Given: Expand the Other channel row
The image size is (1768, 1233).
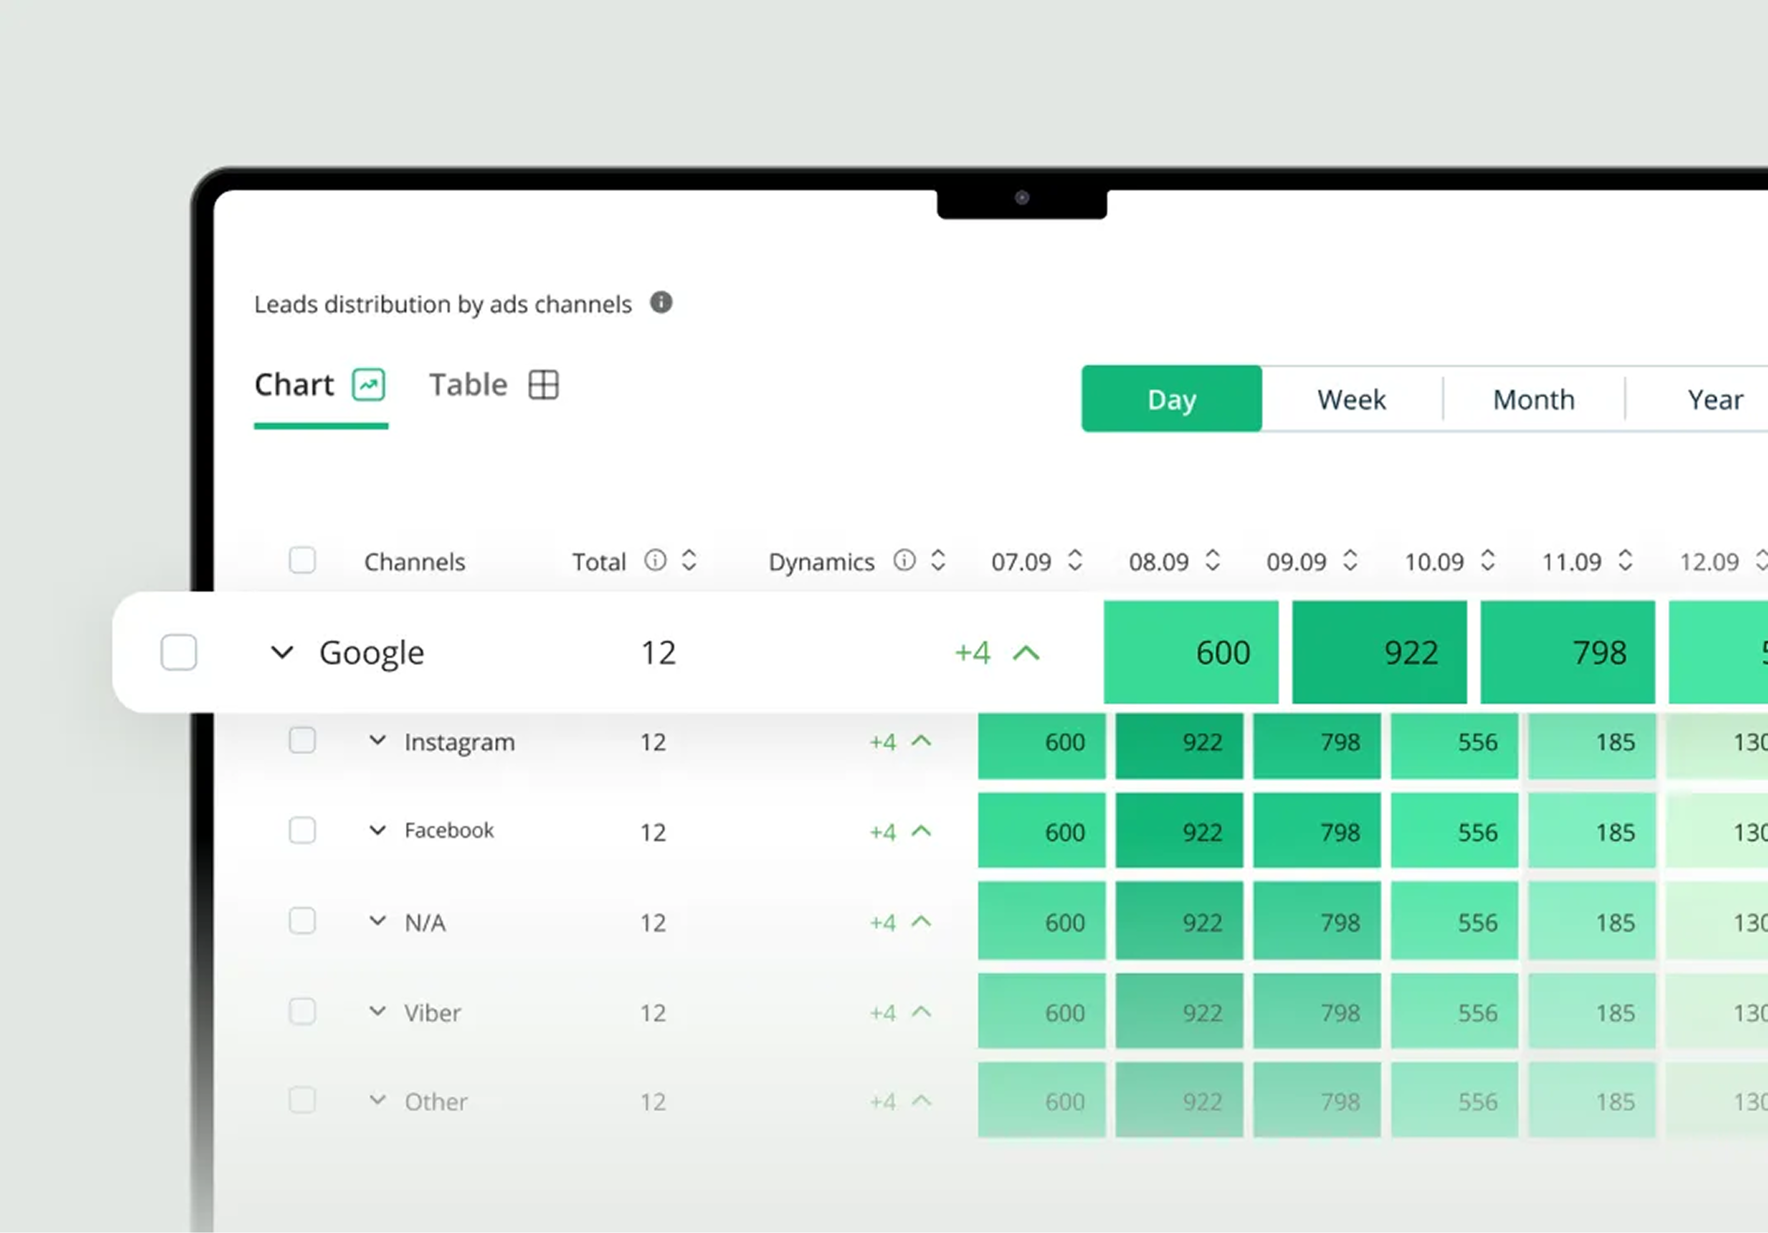Looking at the screenshot, I should pyautogui.click(x=378, y=1101).
